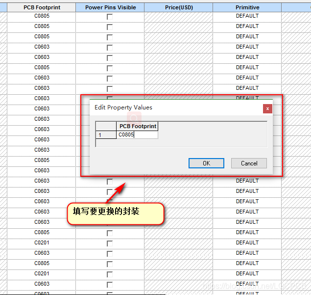Select the Power Pins Visible column header
The width and height of the screenshot is (311, 295).
[110, 7]
